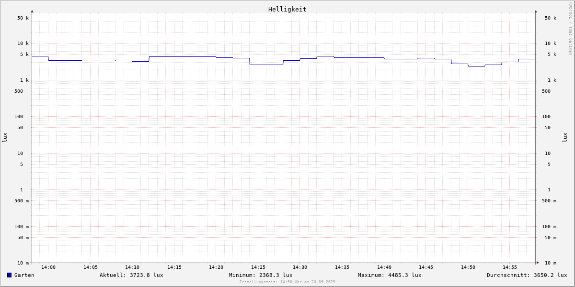575x287 pixels.
Task: Click the 50 k label on right axis
Action: click(x=550, y=18)
